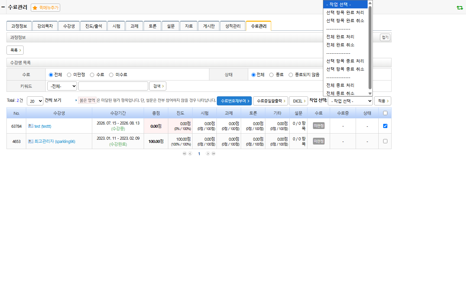Choose 전체 완료 취소 option
The image size is (466, 291).
pos(345,45)
